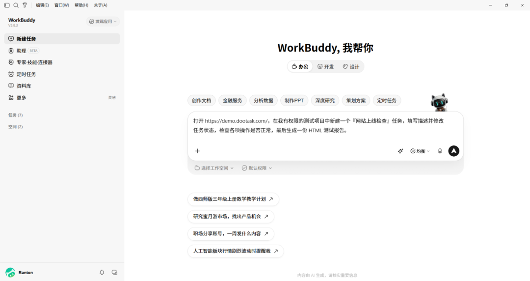Expand the 空间 (2) section
530x281 pixels.
[16, 127]
